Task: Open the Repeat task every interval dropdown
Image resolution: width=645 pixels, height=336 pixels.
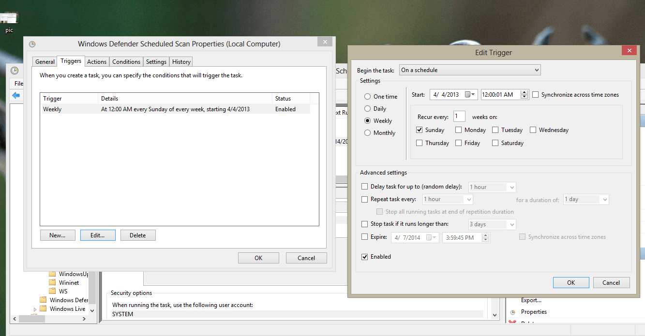Action: click(448, 199)
